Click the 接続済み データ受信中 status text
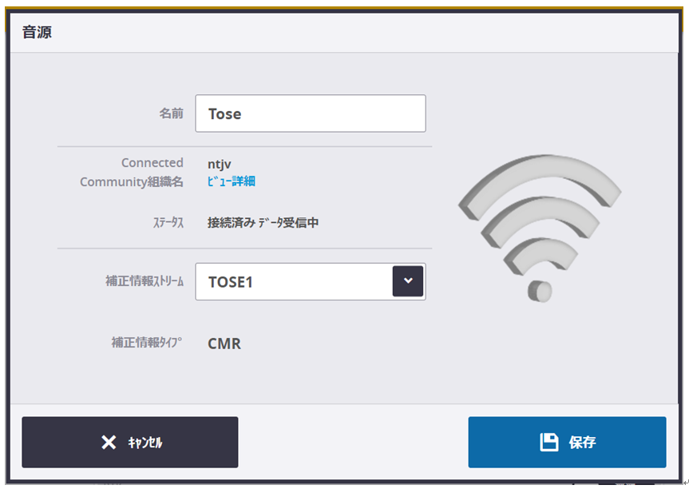The width and height of the screenshot is (689, 489). pos(263,223)
